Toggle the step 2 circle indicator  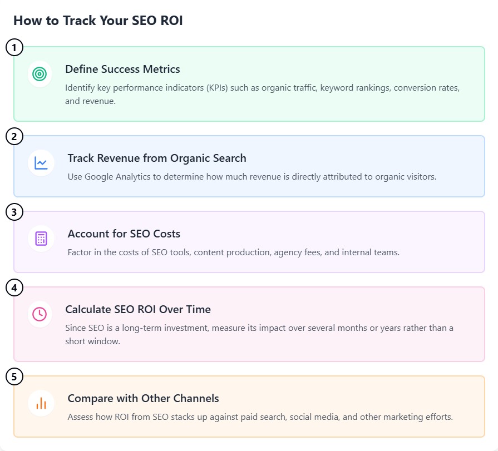[14, 136]
